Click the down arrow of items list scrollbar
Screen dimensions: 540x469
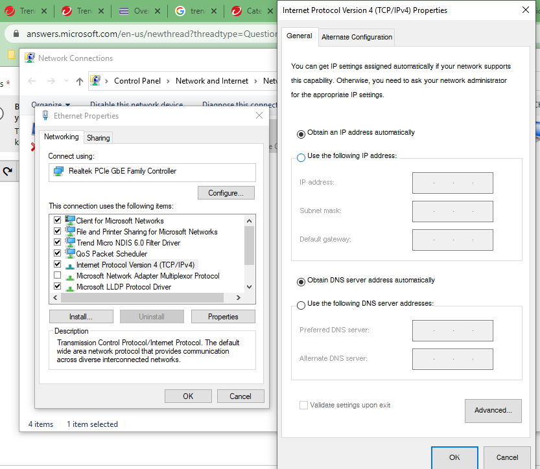click(250, 286)
